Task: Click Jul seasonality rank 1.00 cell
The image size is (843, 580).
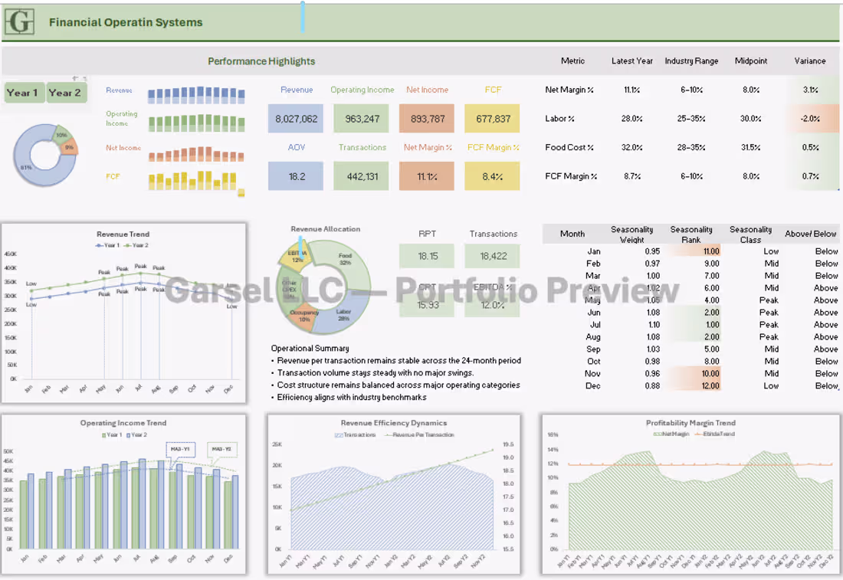Action: 693,325
